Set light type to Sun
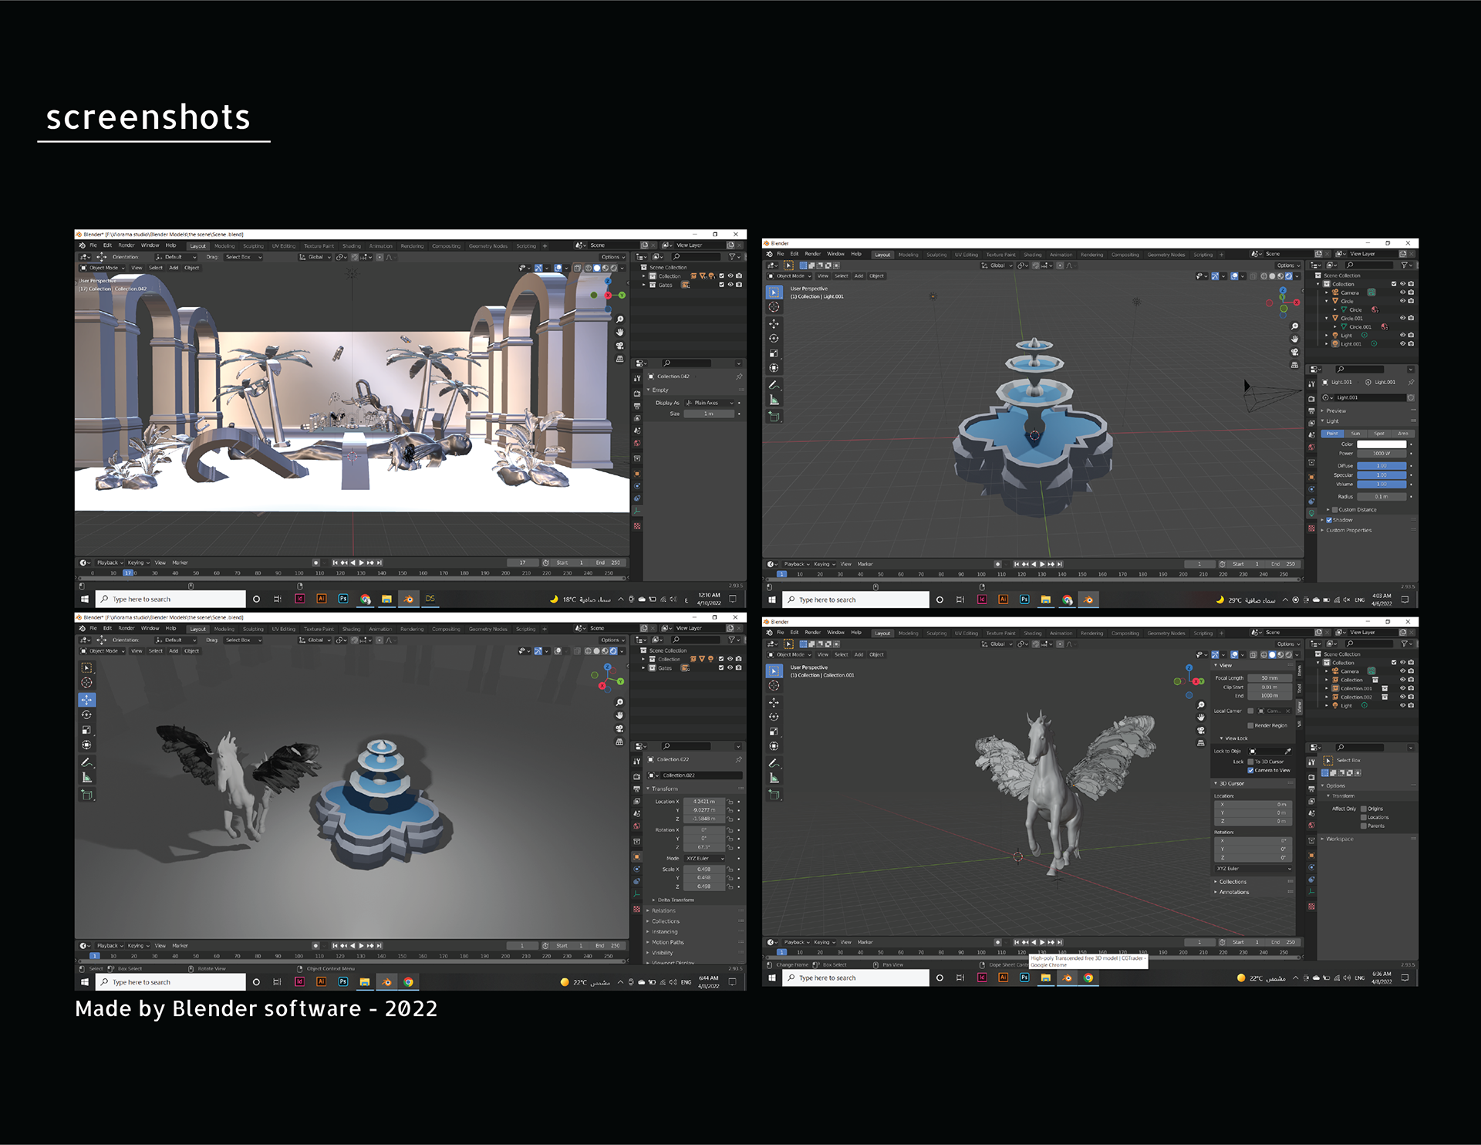 [1355, 434]
